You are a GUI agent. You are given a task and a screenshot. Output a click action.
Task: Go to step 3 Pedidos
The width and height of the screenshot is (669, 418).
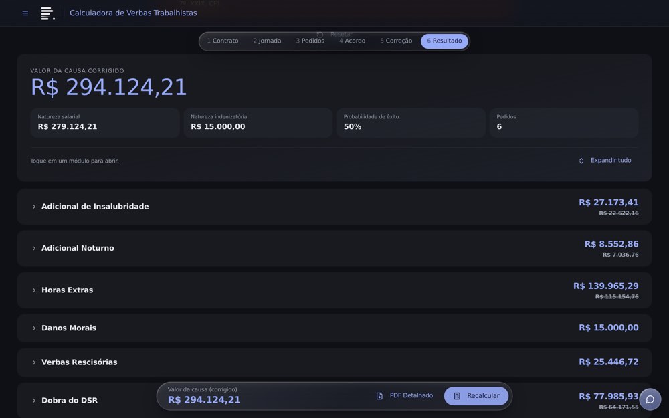pyautogui.click(x=310, y=41)
